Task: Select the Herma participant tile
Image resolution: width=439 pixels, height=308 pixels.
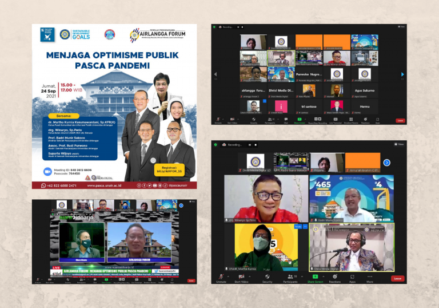Action: click(x=365, y=106)
